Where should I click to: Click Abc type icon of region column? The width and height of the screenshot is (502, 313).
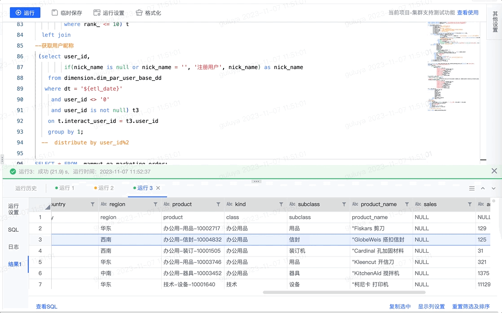click(x=104, y=204)
